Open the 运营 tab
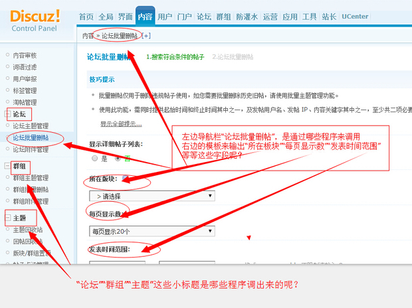 tap(270, 17)
